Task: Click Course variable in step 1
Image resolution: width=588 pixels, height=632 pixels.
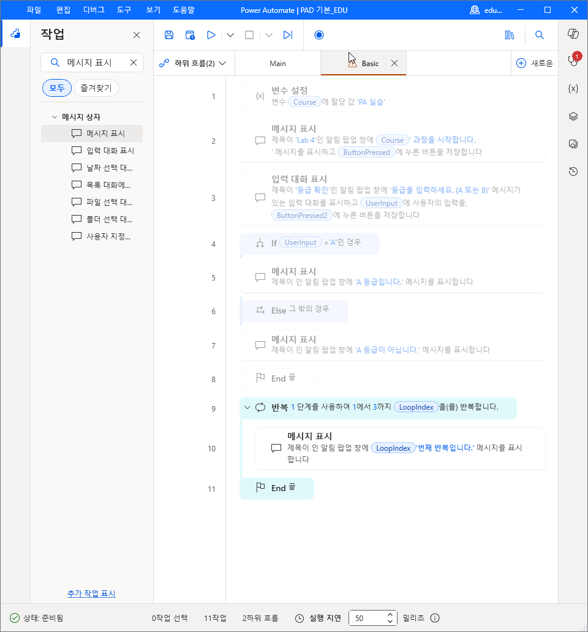Action: click(x=304, y=102)
